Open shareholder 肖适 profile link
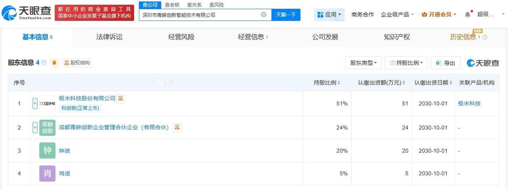This screenshot has width=508, height=190. point(64,173)
